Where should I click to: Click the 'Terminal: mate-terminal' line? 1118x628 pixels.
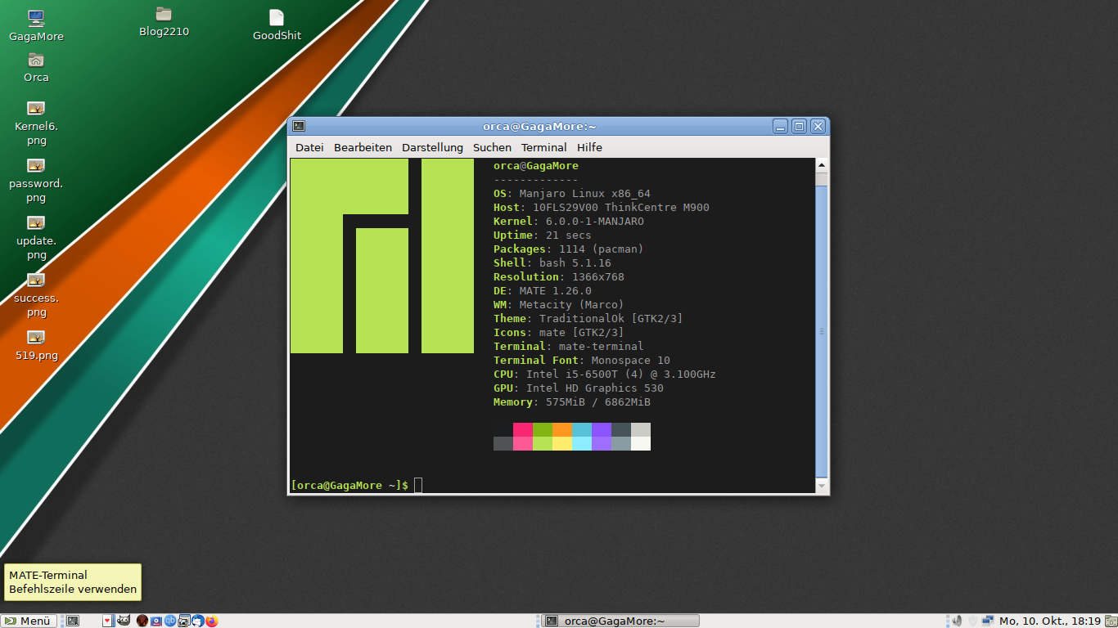click(x=569, y=347)
